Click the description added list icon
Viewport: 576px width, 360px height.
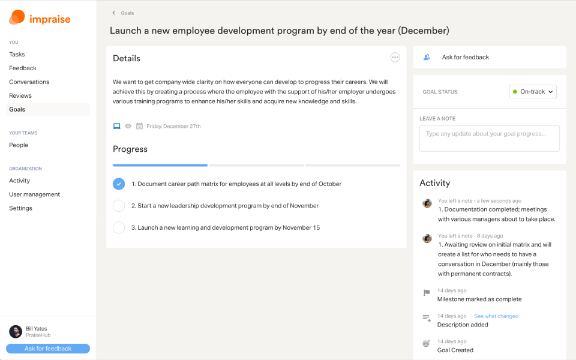(x=427, y=318)
